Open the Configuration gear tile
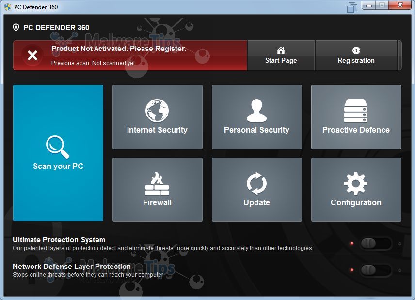Image resolution: width=415 pixels, height=300 pixels. point(356,190)
